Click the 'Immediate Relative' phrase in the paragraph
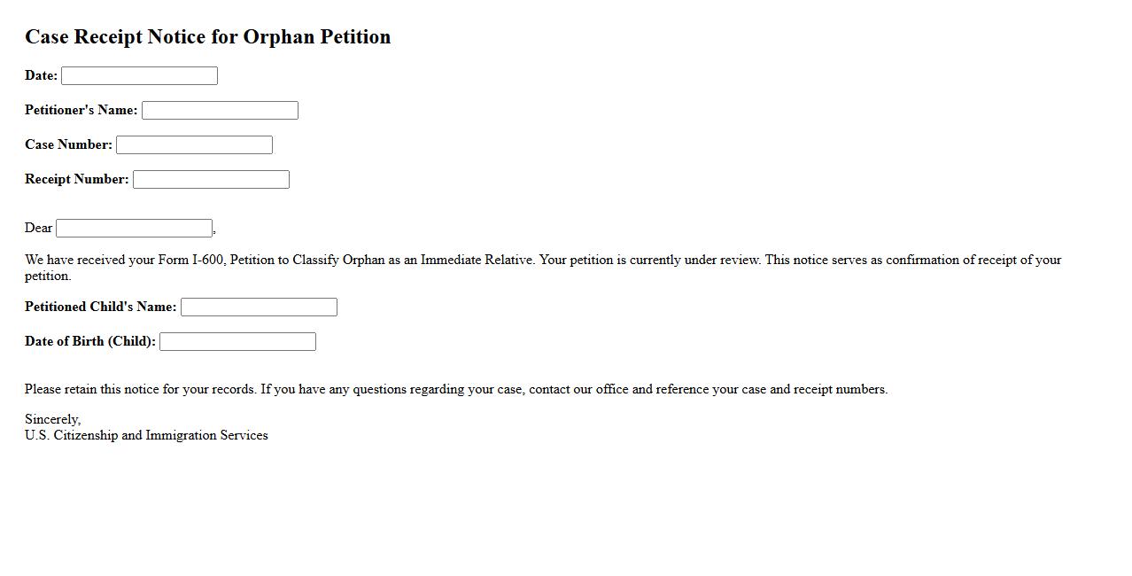 [477, 261]
